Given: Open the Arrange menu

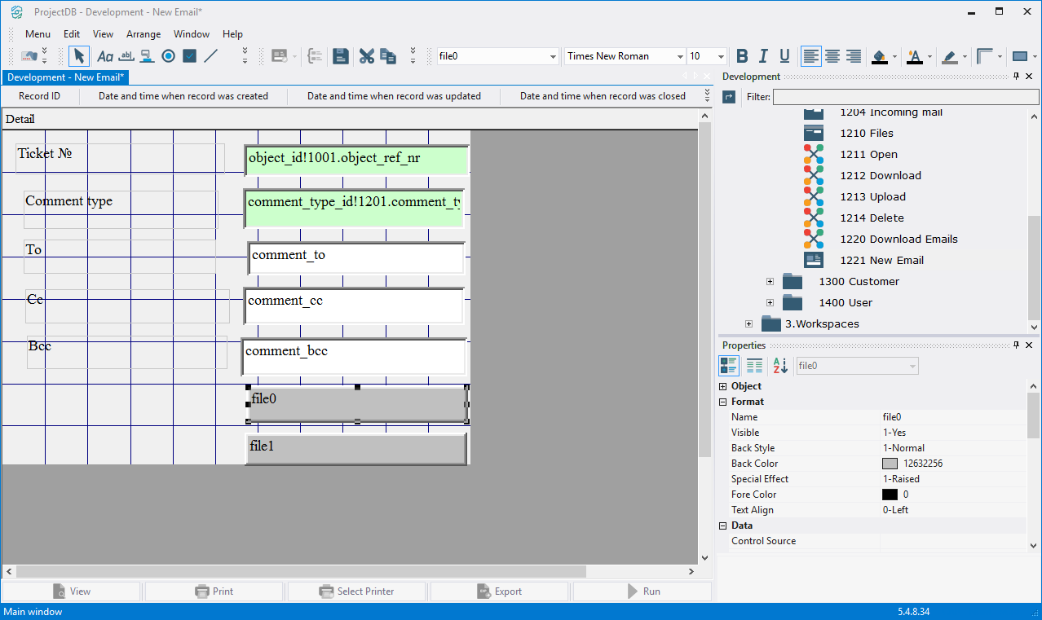Looking at the screenshot, I should pyautogui.click(x=143, y=34).
